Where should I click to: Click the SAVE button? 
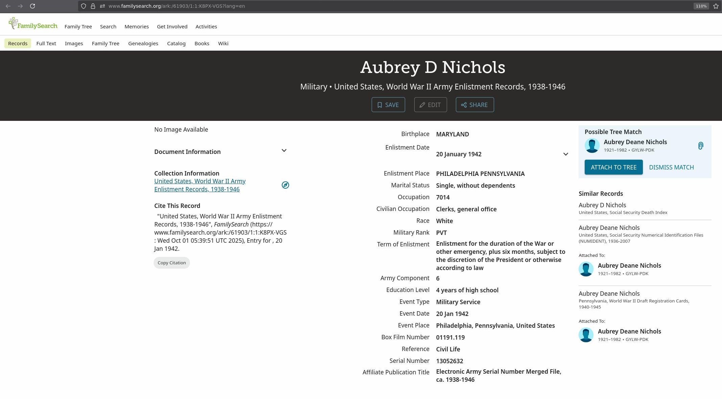[x=388, y=105]
